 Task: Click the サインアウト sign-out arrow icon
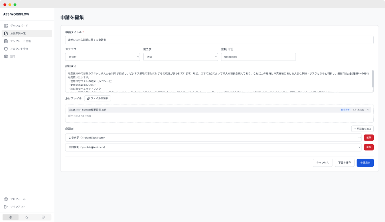click(x=6, y=207)
